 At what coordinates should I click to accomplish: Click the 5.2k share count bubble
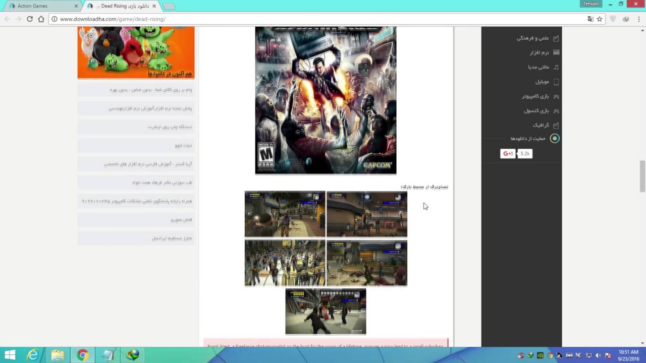[525, 154]
